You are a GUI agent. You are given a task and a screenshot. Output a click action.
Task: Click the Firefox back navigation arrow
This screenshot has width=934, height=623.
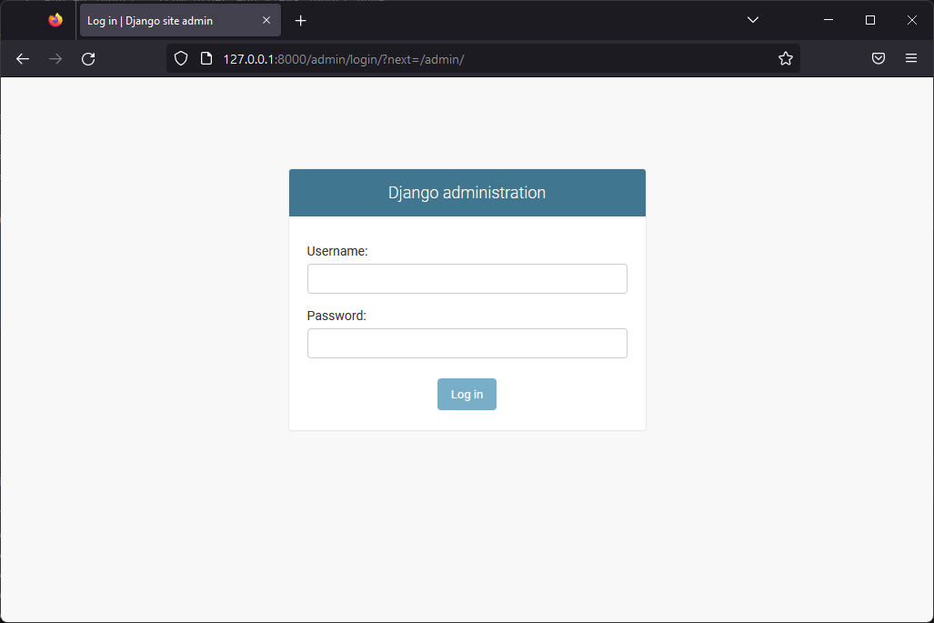point(22,58)
